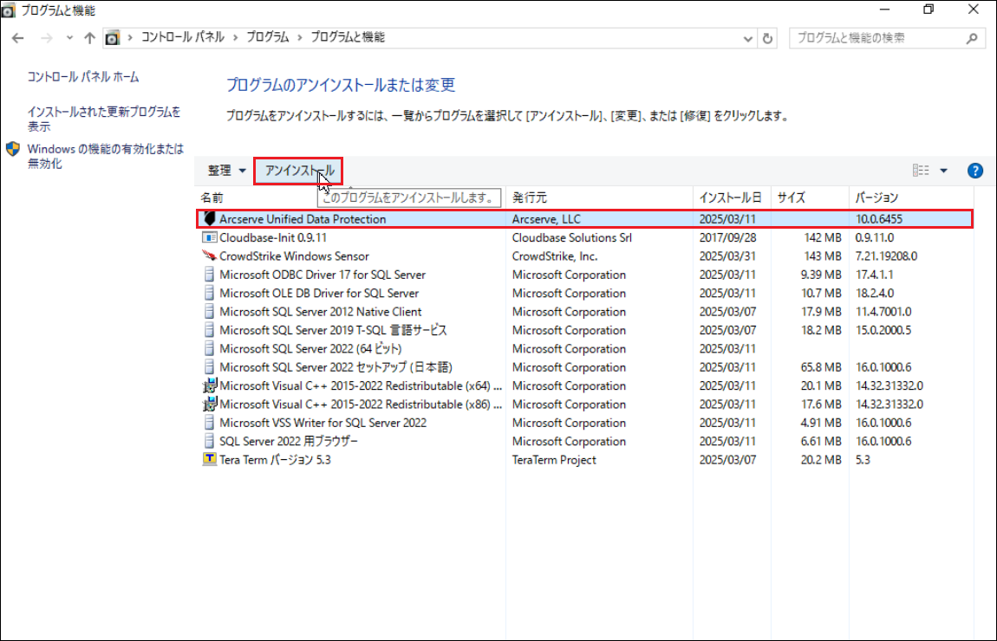Refresh the programs list
The height and width of the screenshot is (641, 997).
767,38
